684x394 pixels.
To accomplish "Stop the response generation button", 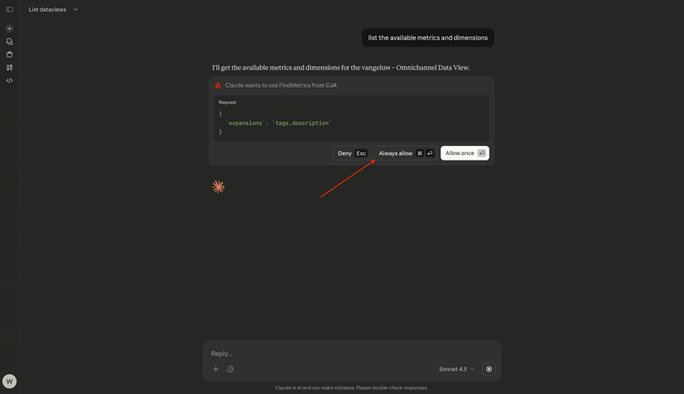I will [x=489, y=369].
